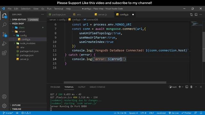Click the watch eye icon in status bar
Screen dimensions: 205x115
point(17,113)
